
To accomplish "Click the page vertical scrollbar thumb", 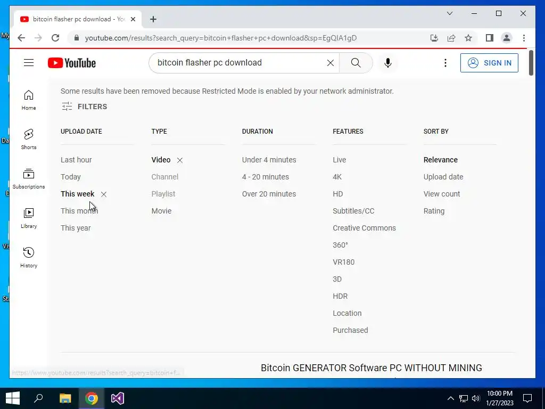I will [531, 63].
